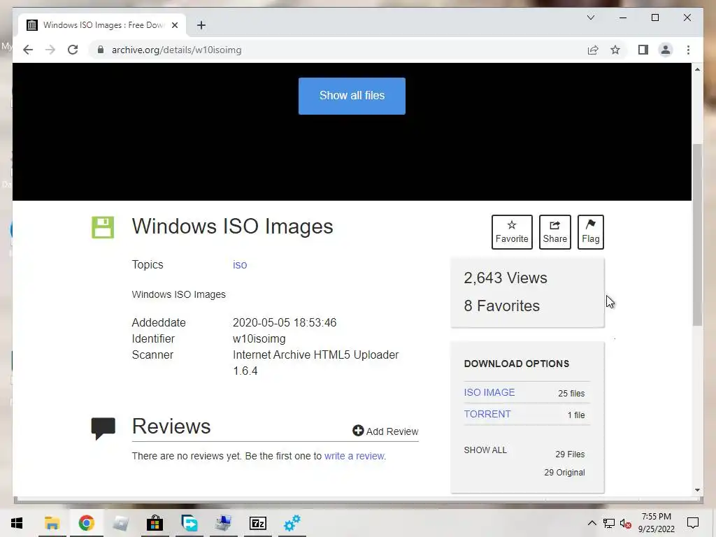This screenshot has height=537, width=716.
Task: Show hidden system tray icons
Action: click(x=592, y=523)
